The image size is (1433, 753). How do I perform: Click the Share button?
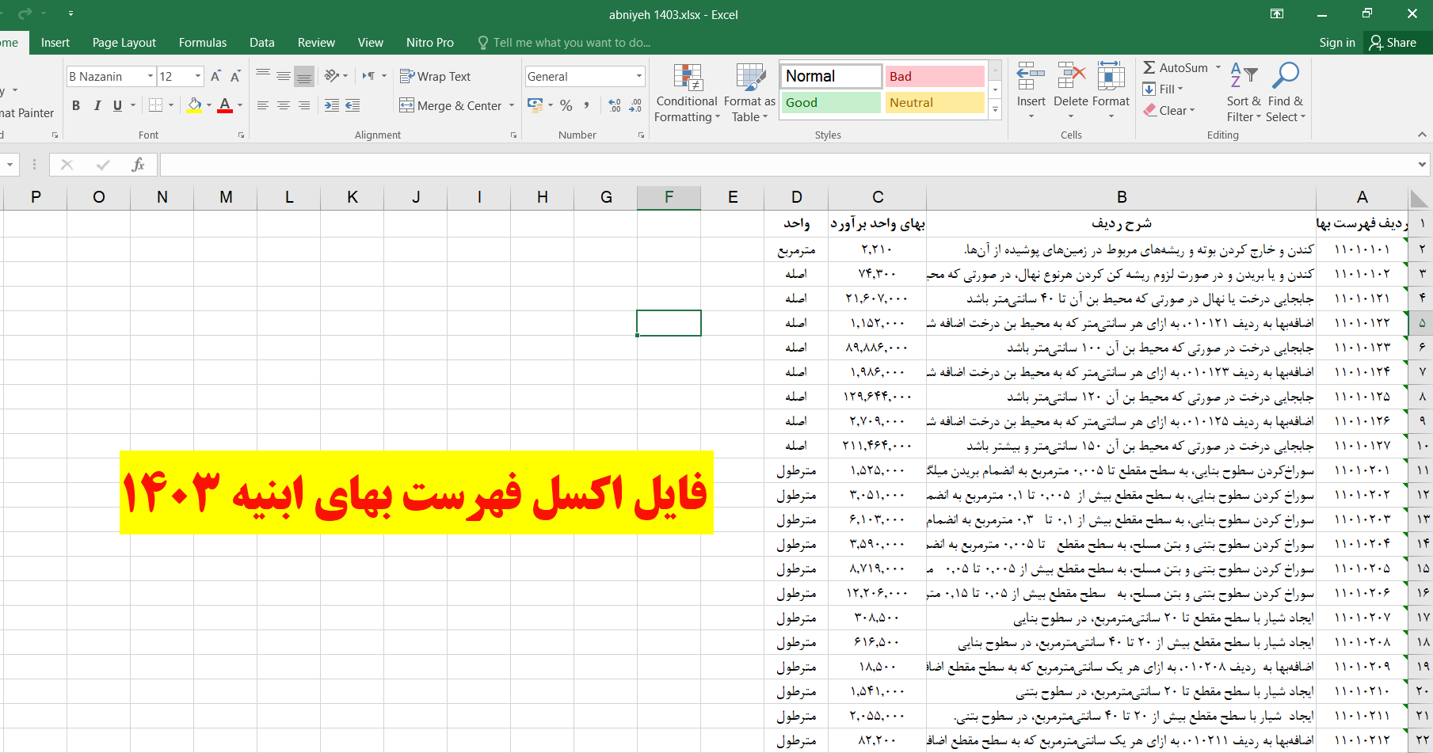1393,43
